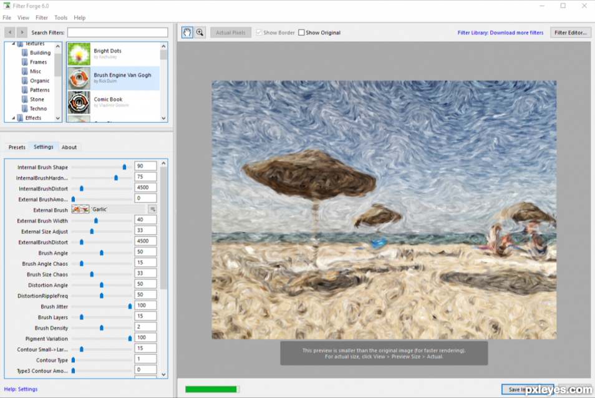Click the rendered beach preview image
This screenshot has height=398, width=595.
(384, 210)
